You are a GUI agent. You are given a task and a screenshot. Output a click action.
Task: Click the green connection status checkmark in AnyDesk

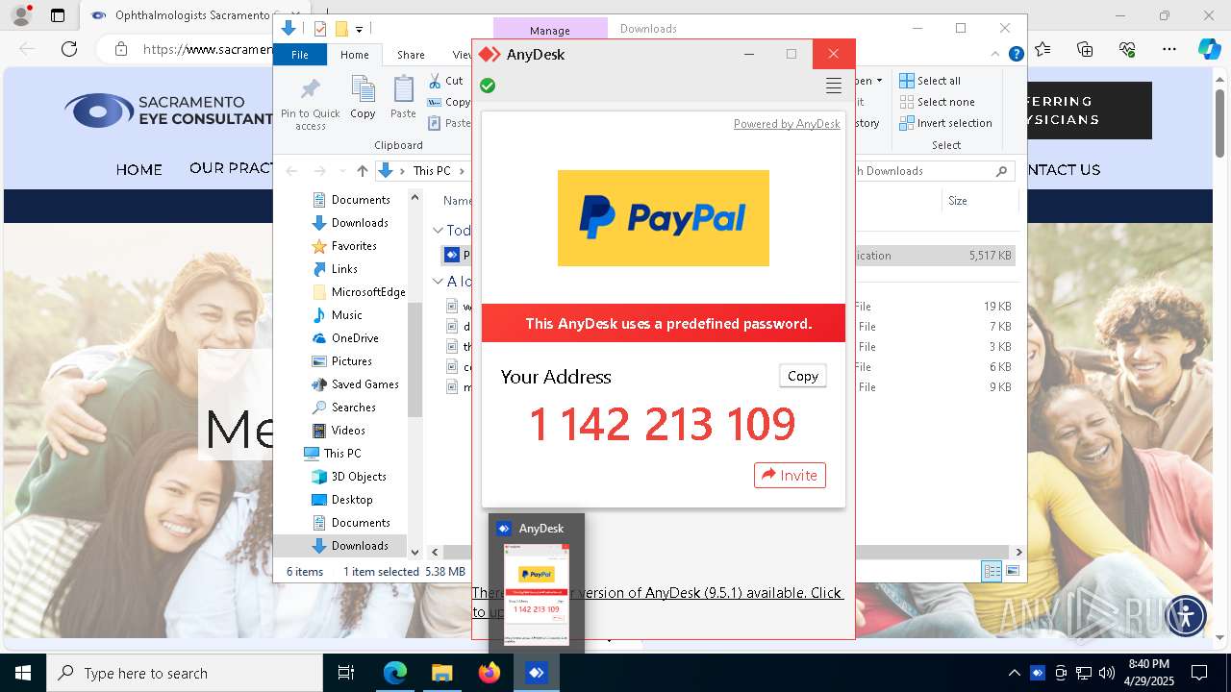[x=488, y=86]
